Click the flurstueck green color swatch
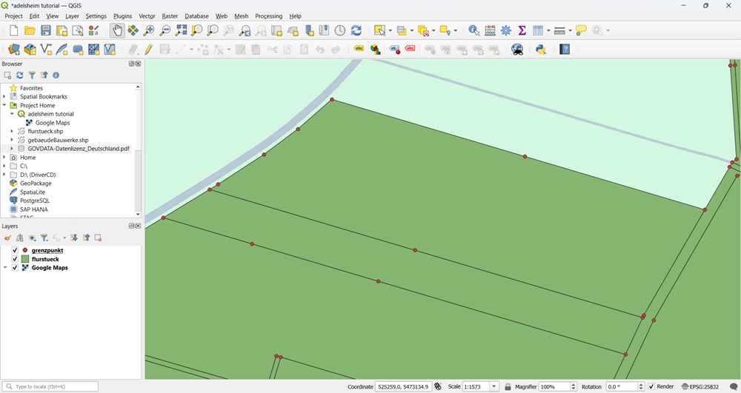 (x=25, y=260)
